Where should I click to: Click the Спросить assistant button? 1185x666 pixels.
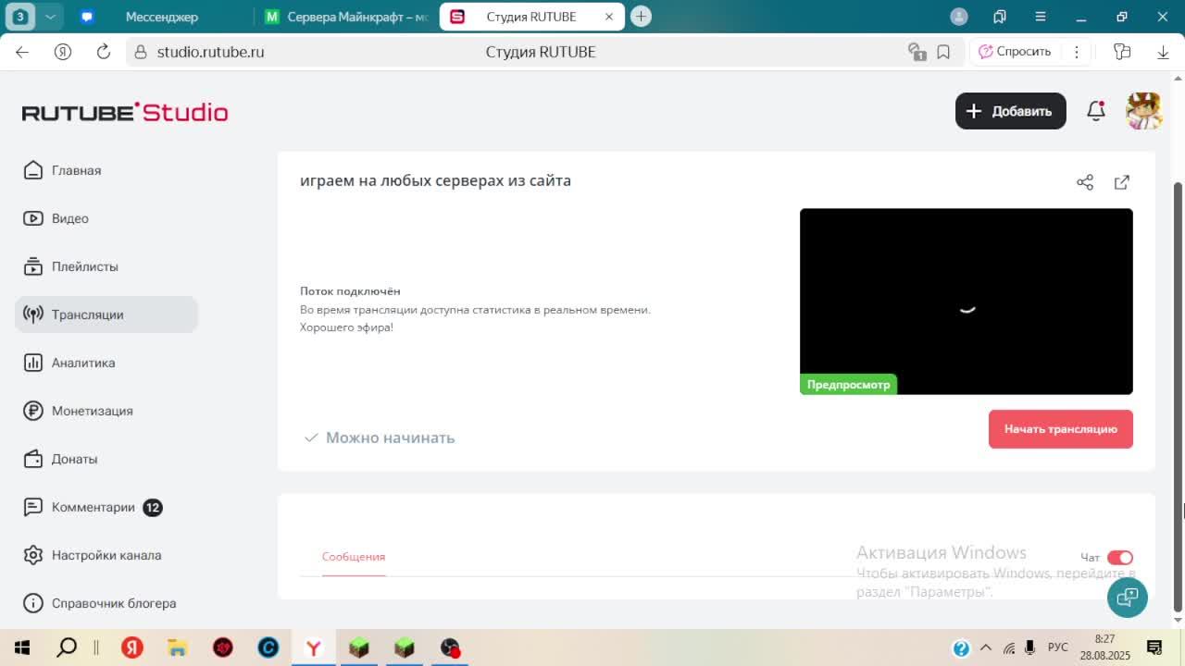[x=1015, y=52]
